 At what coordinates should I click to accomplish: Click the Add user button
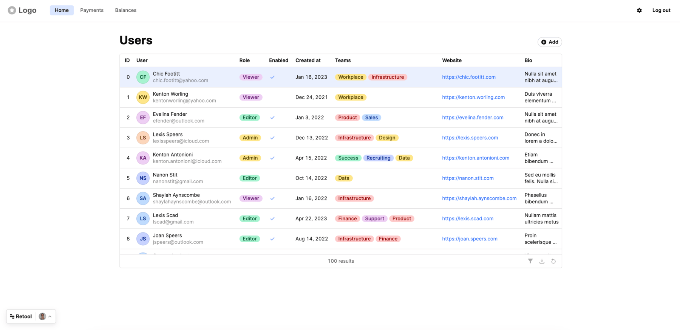pyautogui.click(x=550, y=42)
